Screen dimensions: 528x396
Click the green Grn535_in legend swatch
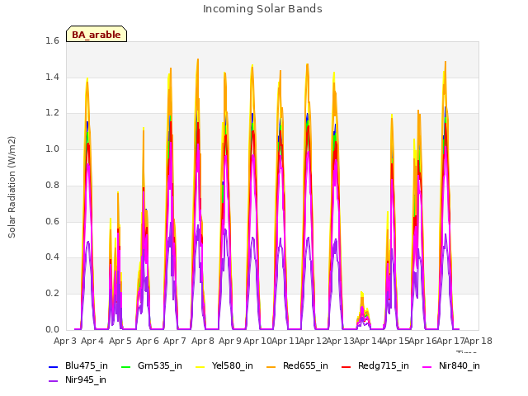125,366
